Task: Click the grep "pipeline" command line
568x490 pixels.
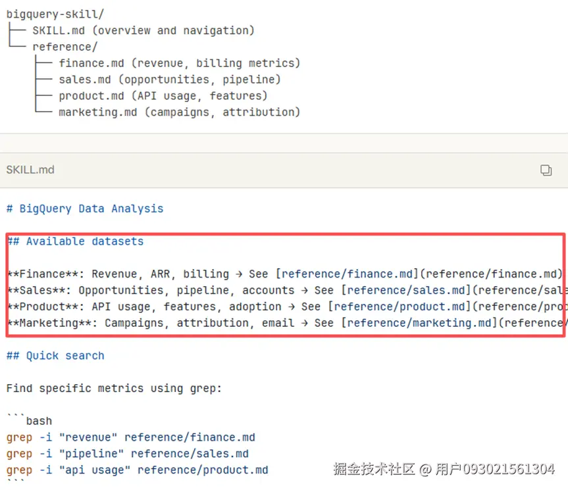Action: point(127,454)
